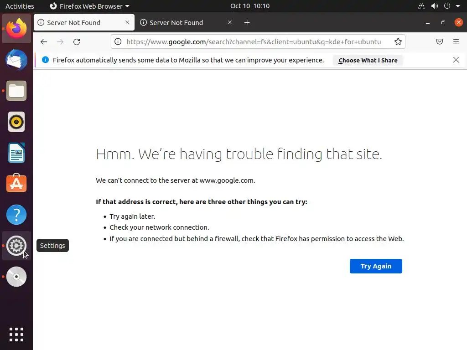The image size is (467, 350).
Task: Open the Firefox hamburger menu
Action: coord(456,41)
